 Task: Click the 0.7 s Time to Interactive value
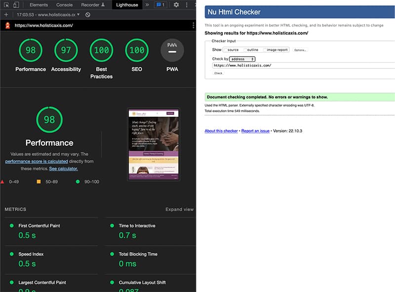(x=127, y=235)
